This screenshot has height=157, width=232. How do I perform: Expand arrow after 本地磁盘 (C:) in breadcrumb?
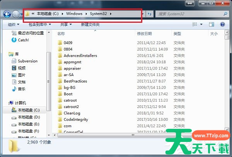pos(62,14)
